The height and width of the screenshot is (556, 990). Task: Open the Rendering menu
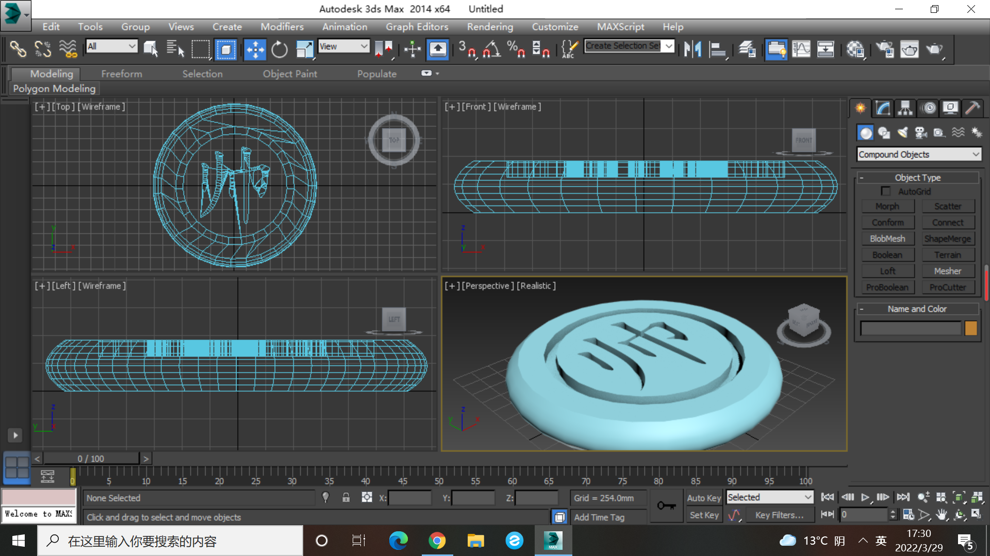pyautogui.click(x=490, y=27)
